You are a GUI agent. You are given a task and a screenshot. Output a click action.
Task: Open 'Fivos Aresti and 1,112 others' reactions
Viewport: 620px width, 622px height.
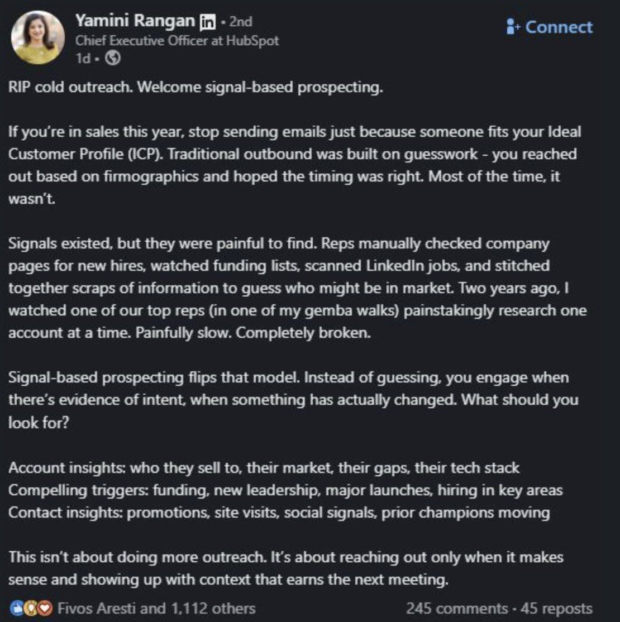point(156,608)
